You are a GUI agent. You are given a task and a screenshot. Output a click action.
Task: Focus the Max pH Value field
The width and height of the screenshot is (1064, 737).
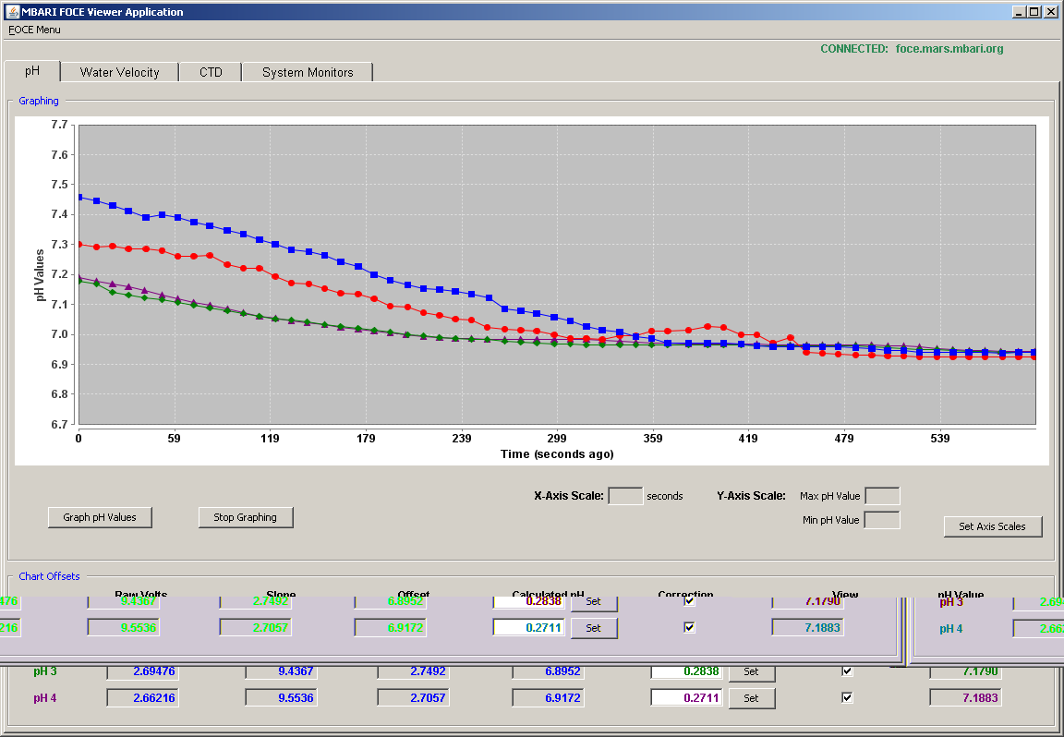(x=882, y=496)
